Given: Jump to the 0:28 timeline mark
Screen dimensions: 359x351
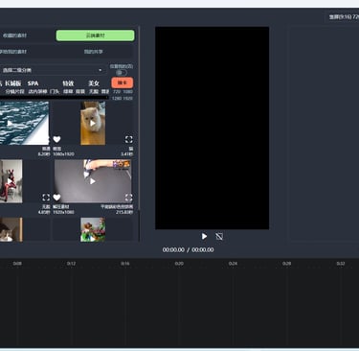Looking at the screenshot, I should [x=286, y=264].
